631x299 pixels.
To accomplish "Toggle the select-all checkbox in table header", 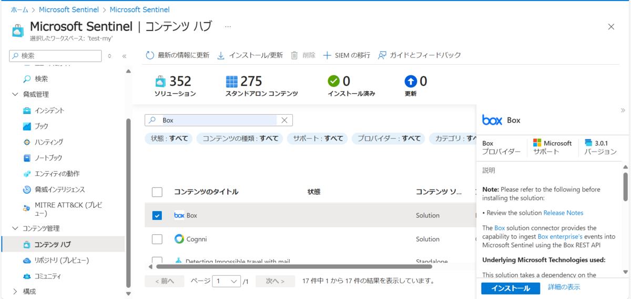I will click(157, 192).
